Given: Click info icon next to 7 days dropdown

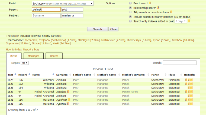Looking at the screenshot, I should tap(189, 21).
